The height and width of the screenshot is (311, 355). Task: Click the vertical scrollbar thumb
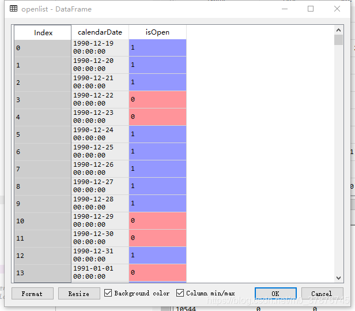pyautogui.click(x=338, y=40)
